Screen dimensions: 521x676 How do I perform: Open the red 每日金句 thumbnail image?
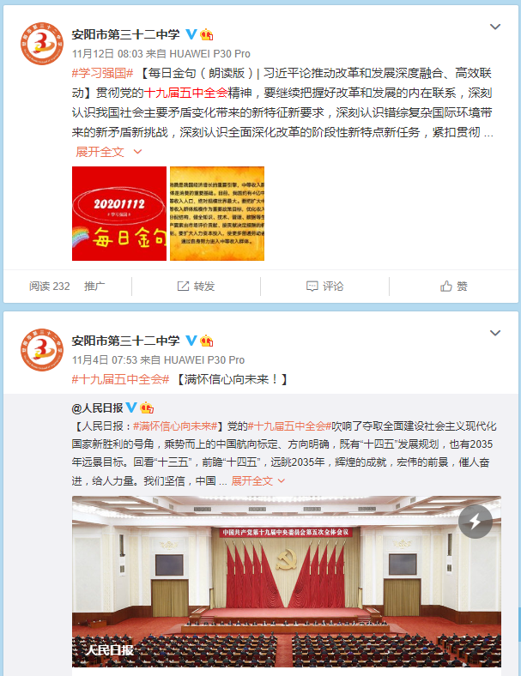pyautogui.click(x=119, y=214)
